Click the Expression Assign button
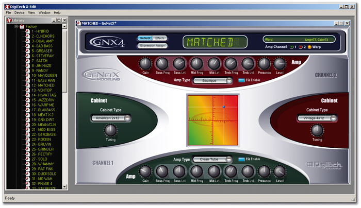This screenshot has height=208, width=361. click(153, 46)
